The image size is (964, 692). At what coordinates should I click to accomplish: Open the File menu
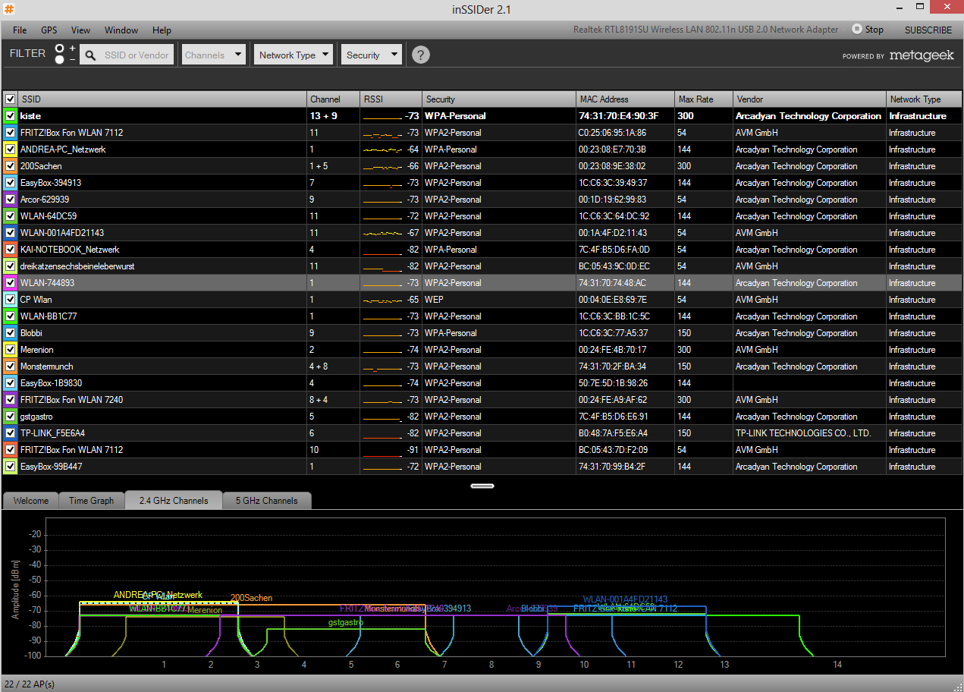[20, 30]
